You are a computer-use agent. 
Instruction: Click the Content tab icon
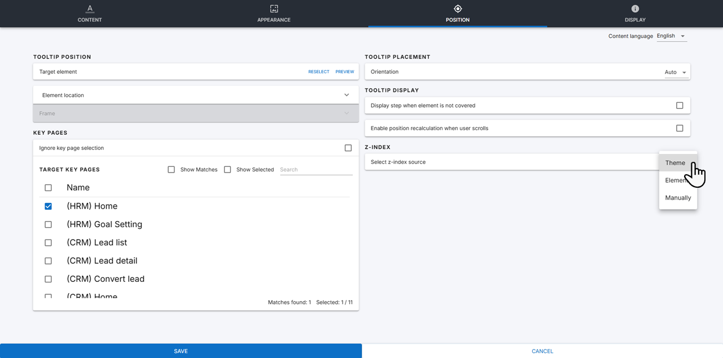tap(90, 8)
